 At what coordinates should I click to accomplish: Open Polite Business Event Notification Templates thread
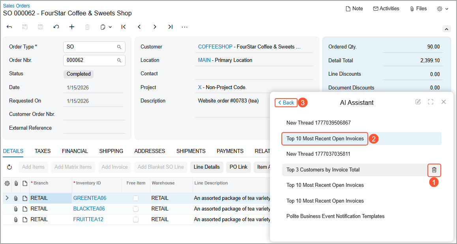(x=335, y=216)
